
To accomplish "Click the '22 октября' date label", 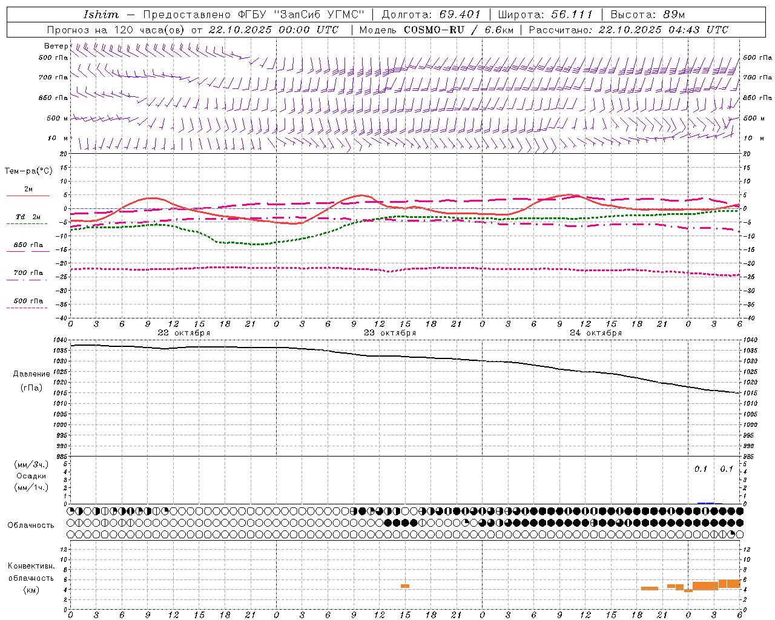I will coord(184,333).
